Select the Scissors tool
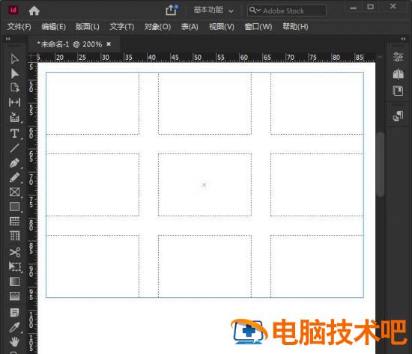 coord(15,252)
